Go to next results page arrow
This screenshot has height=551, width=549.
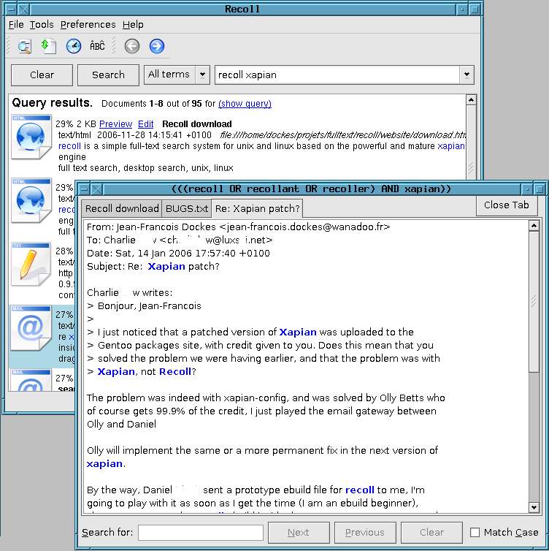pos(156,46)
